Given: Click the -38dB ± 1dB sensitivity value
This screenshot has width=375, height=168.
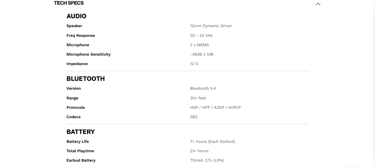Looking at the screenshot, I should pos(202,54).
